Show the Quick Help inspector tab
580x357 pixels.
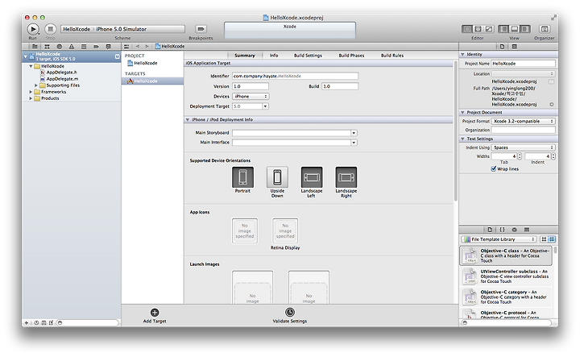click(x=514, y=47)
